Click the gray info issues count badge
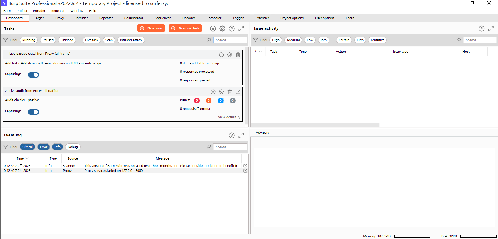498x239 pixels. (233, 101)
